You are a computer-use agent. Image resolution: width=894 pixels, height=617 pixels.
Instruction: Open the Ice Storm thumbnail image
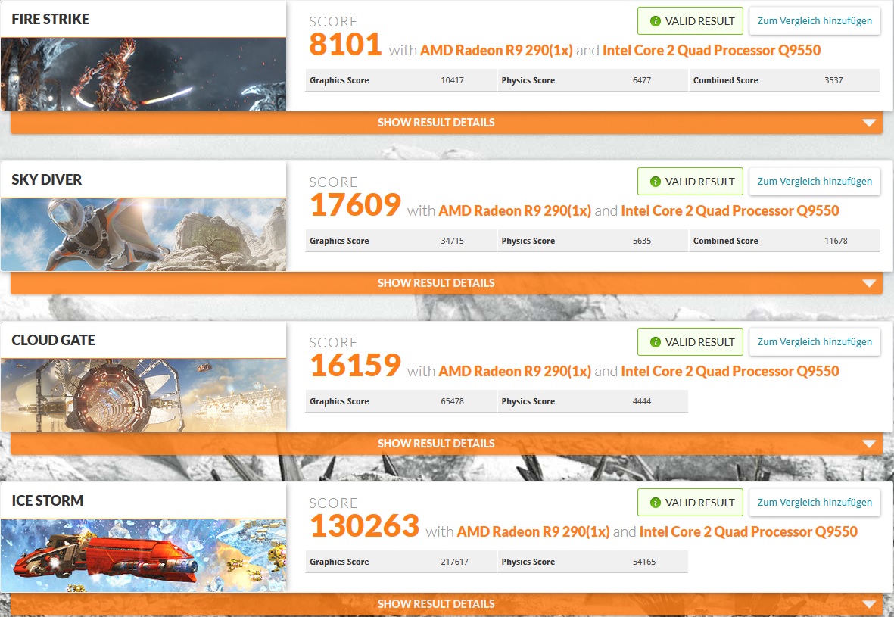(143, 556)
